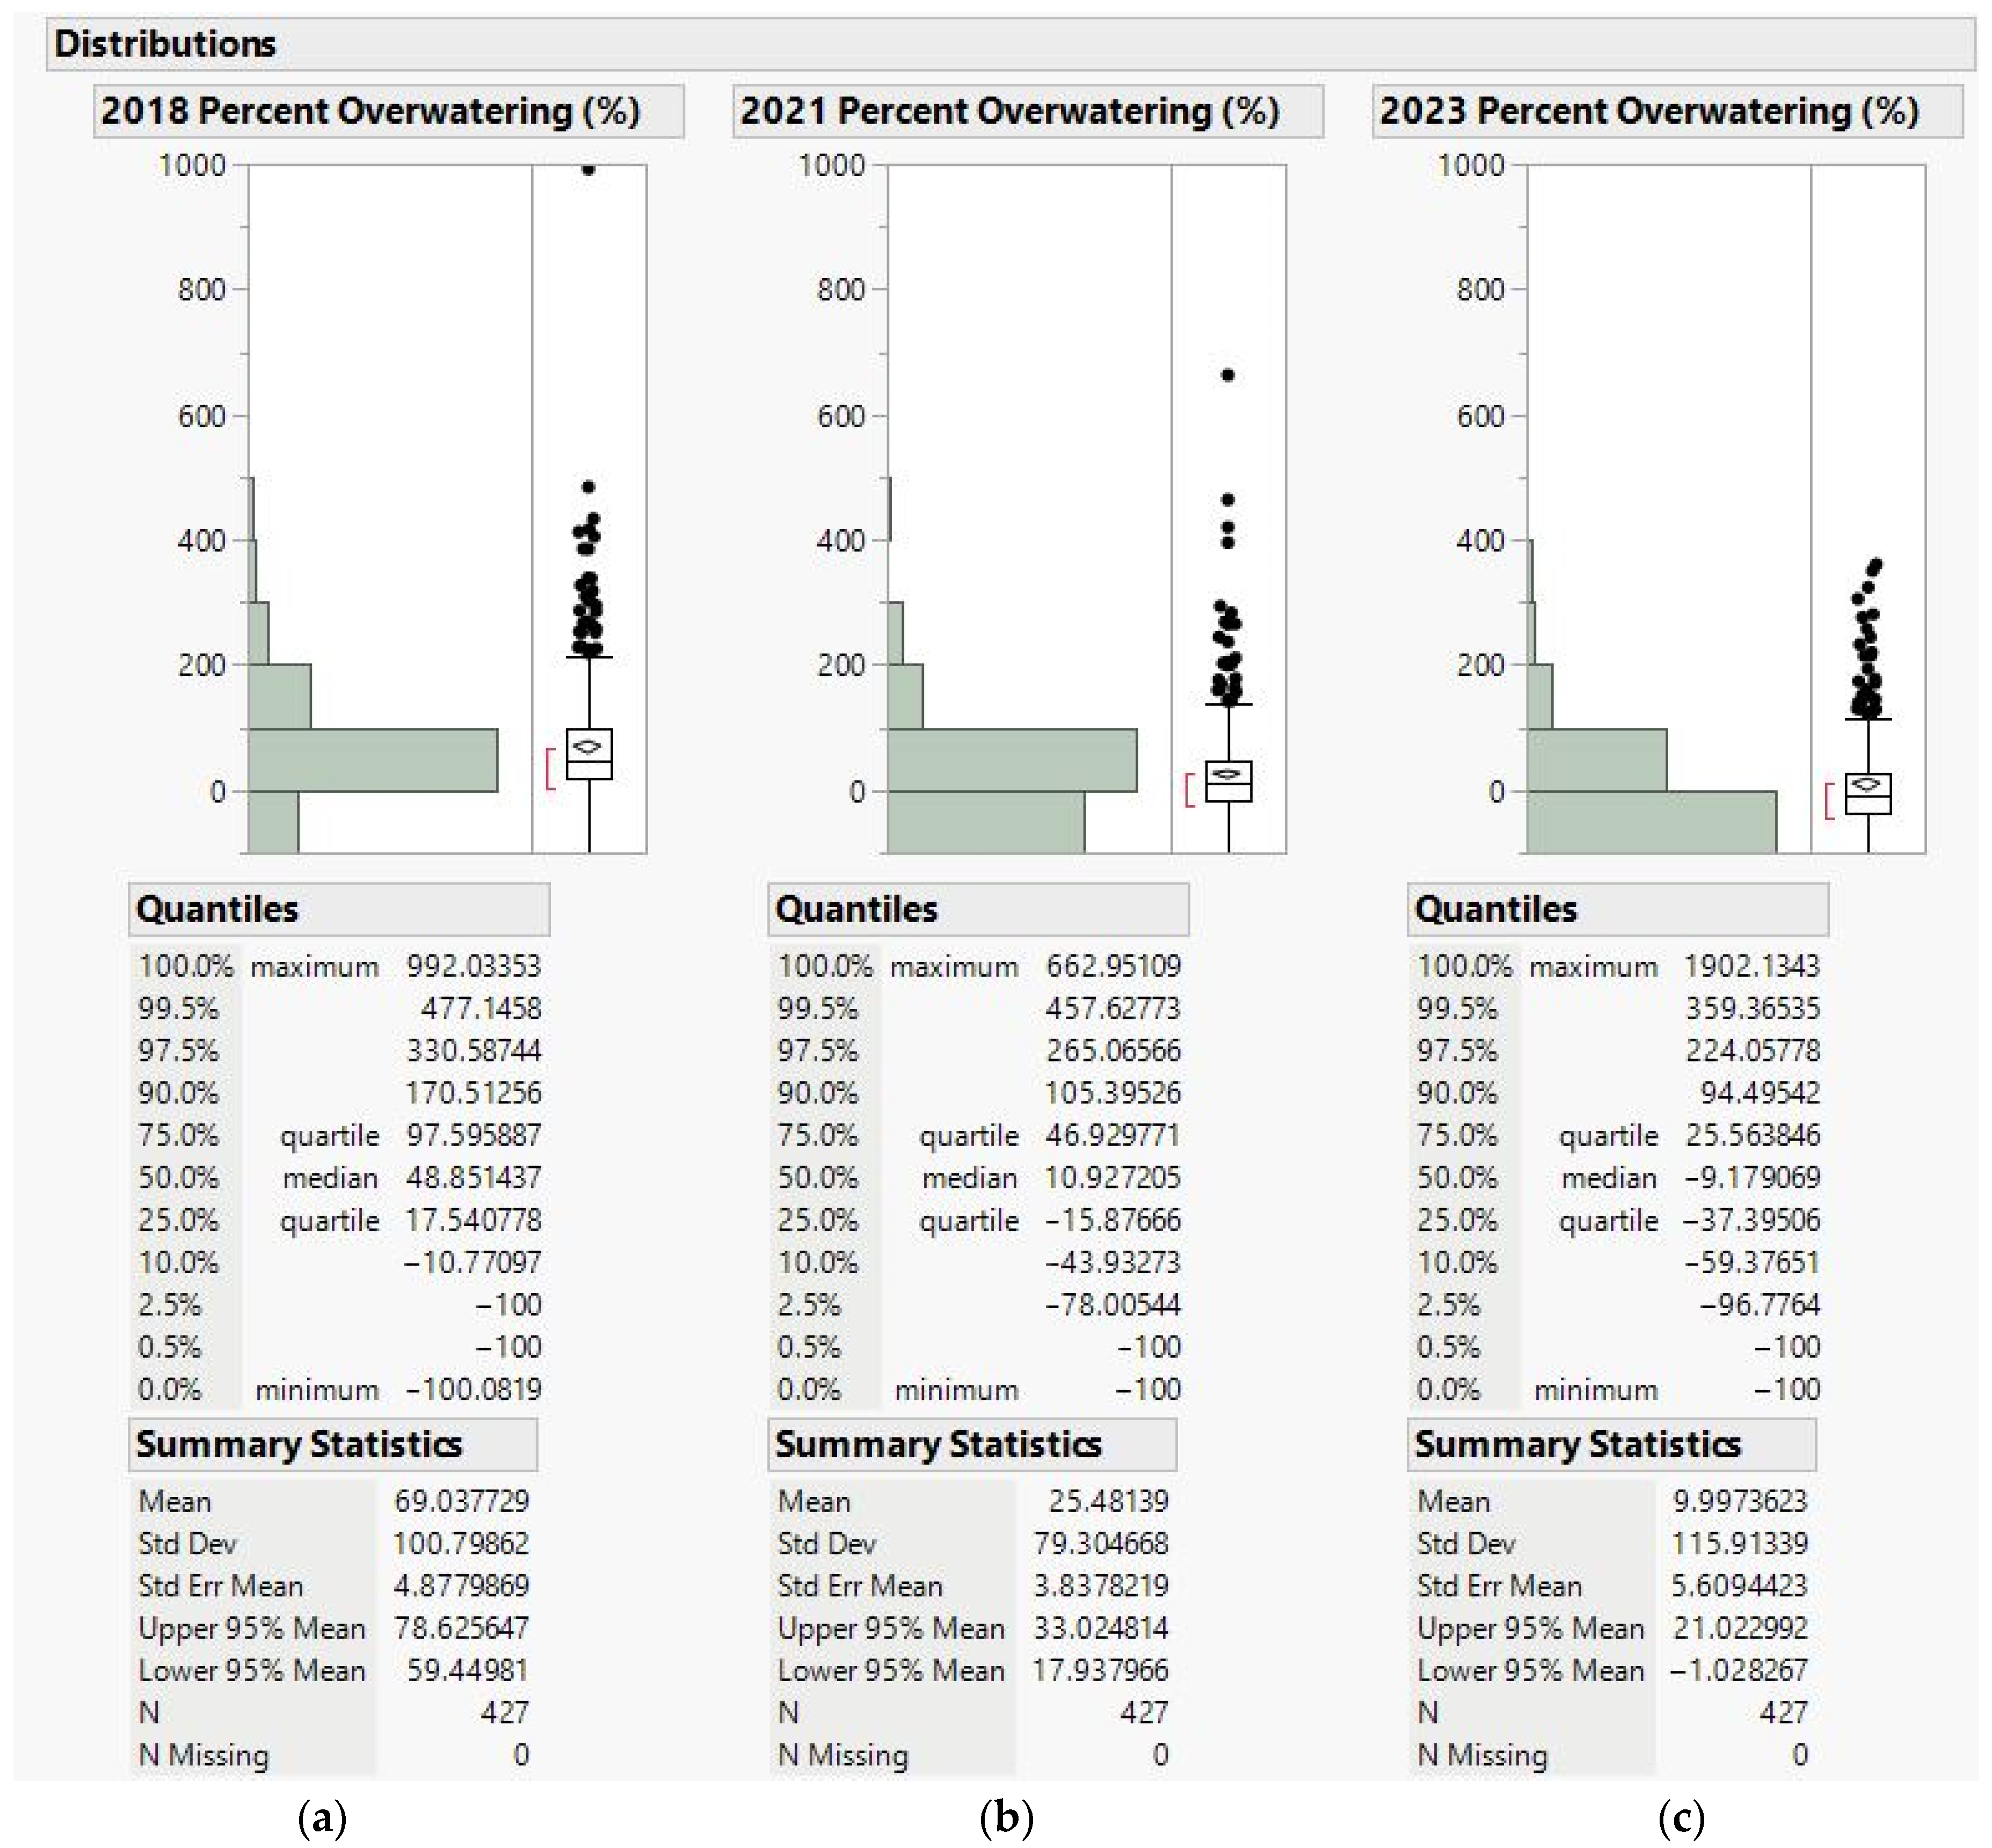
Task: Click the 1000 axis label on 2021 chart
Action: point(831,165)
